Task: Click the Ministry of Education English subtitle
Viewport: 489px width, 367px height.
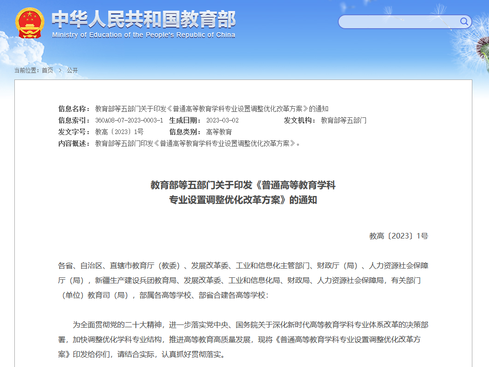Action: 143,35
